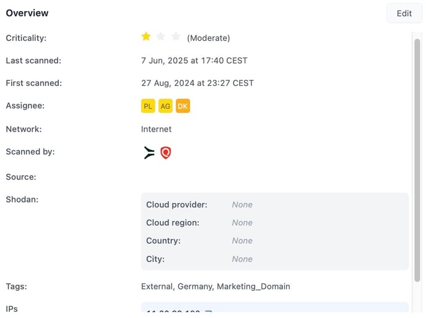Image resolution: width=426 pixels, height=318 pixels.
Task: Click the City None value in Shodan
Action: (242, 259)
